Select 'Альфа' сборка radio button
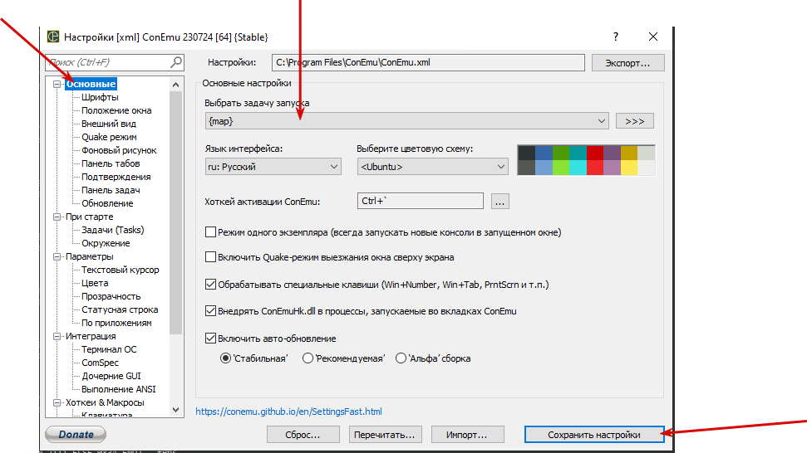 [401, 358]
